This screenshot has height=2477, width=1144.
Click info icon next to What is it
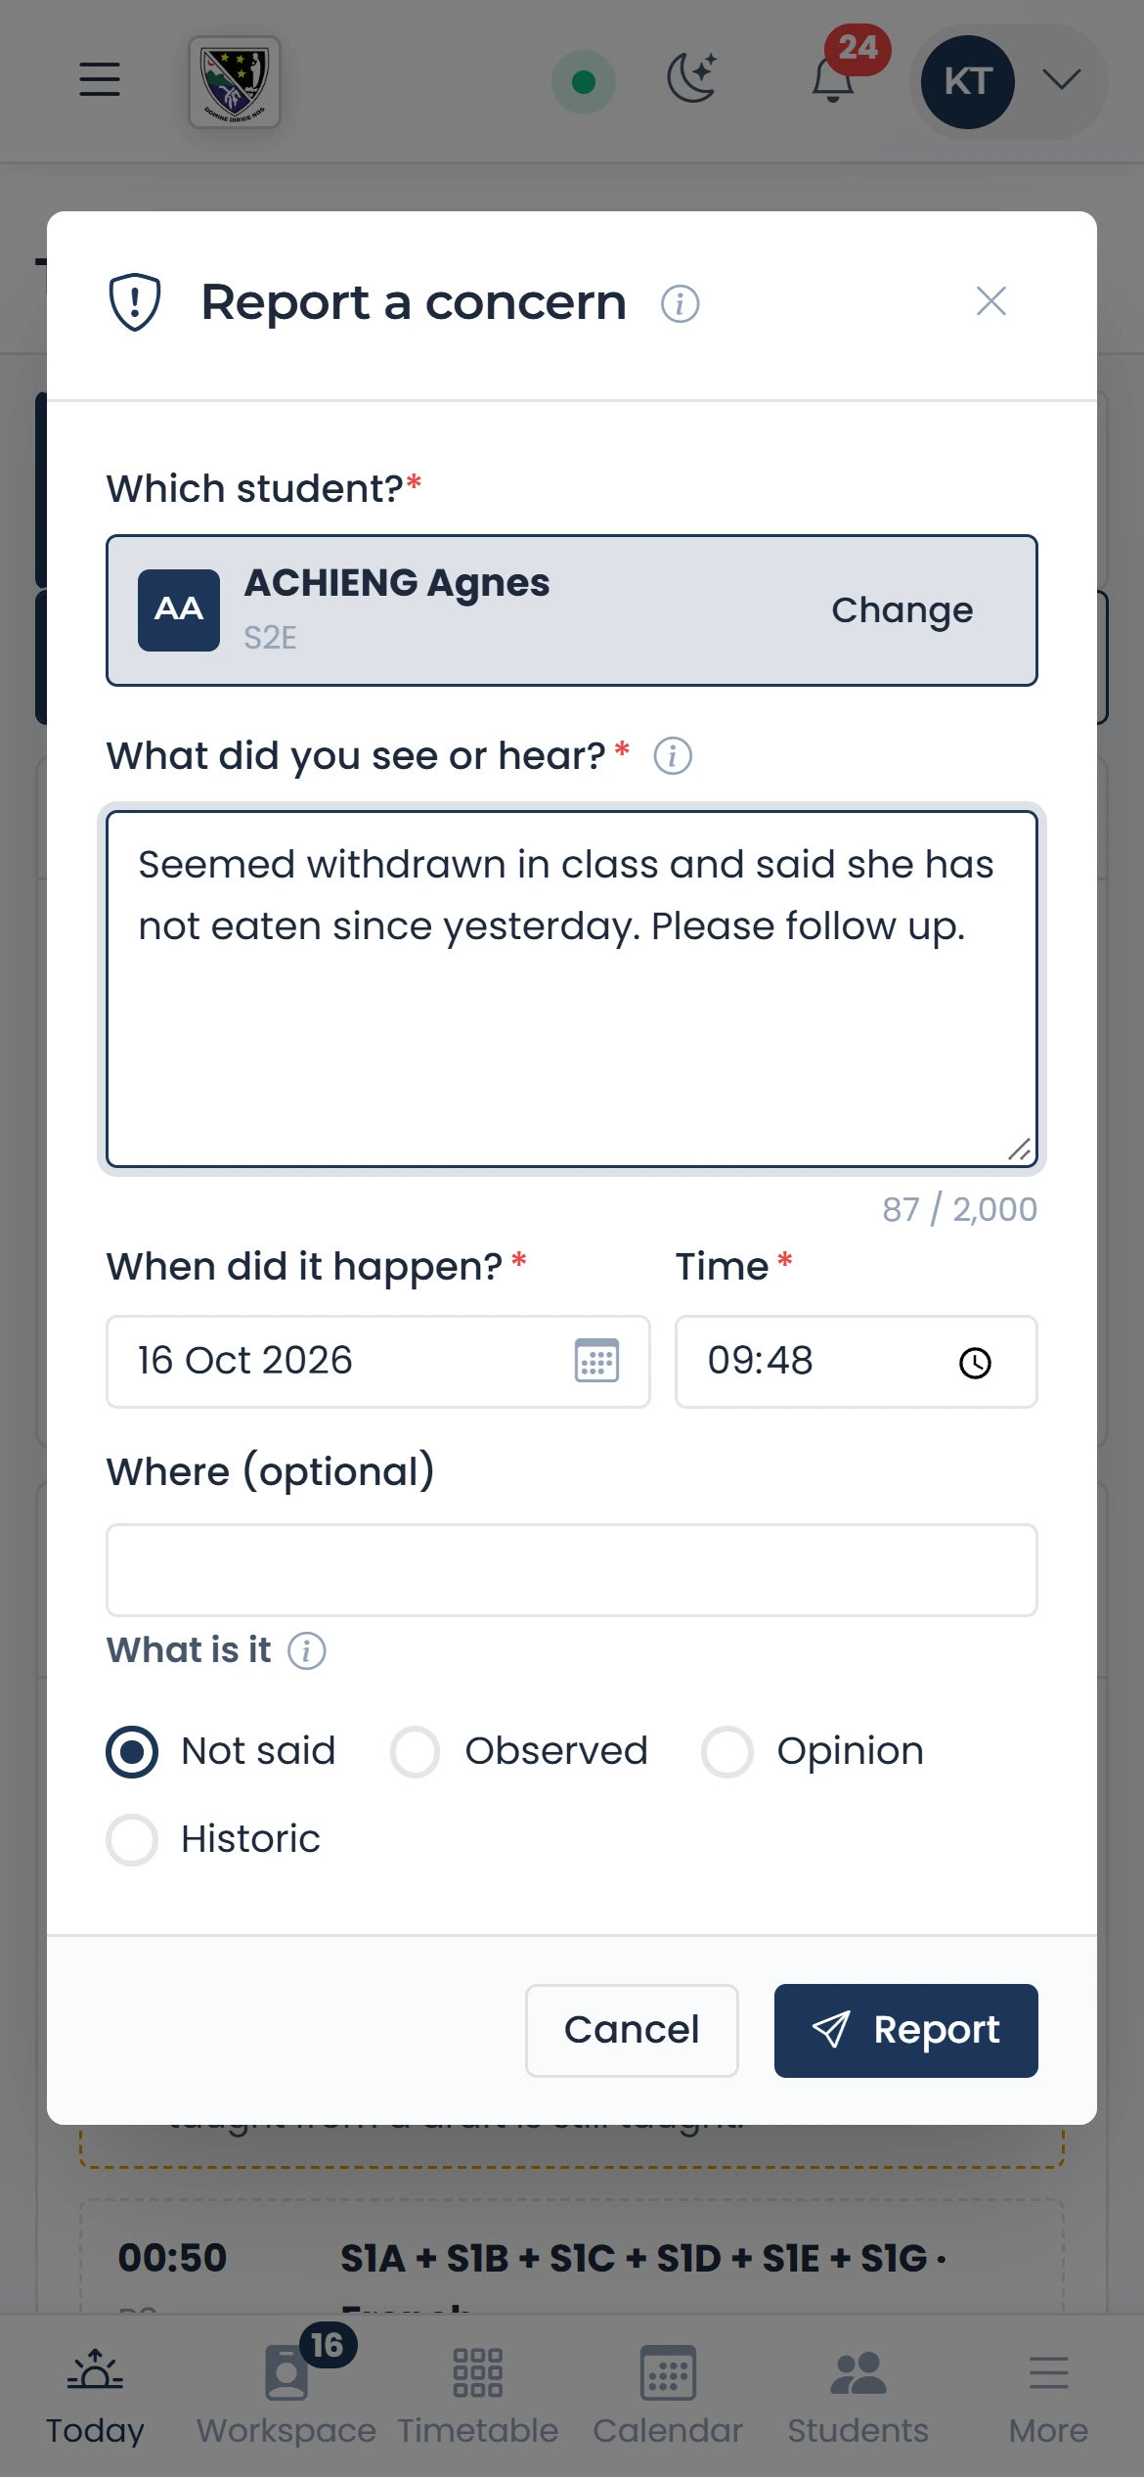[x=306, y=1650]
